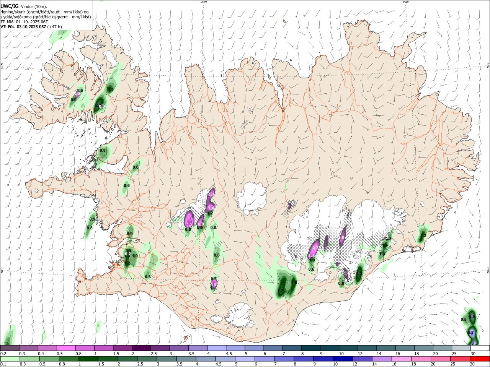Click the 15W longitude label

click(x=405, y=2)
